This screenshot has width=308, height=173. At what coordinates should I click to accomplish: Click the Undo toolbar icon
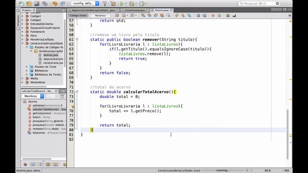(55, 3)
